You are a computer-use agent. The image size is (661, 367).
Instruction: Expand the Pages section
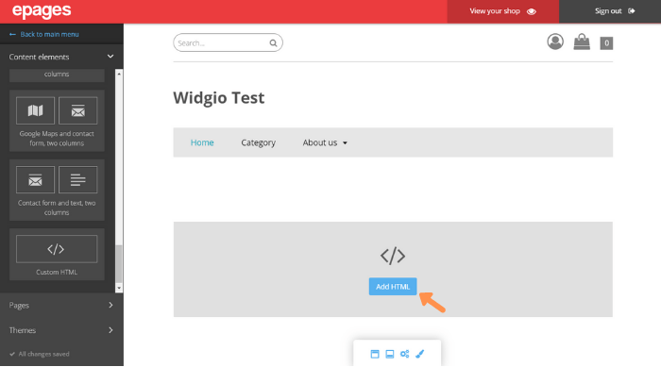point(61,305)
